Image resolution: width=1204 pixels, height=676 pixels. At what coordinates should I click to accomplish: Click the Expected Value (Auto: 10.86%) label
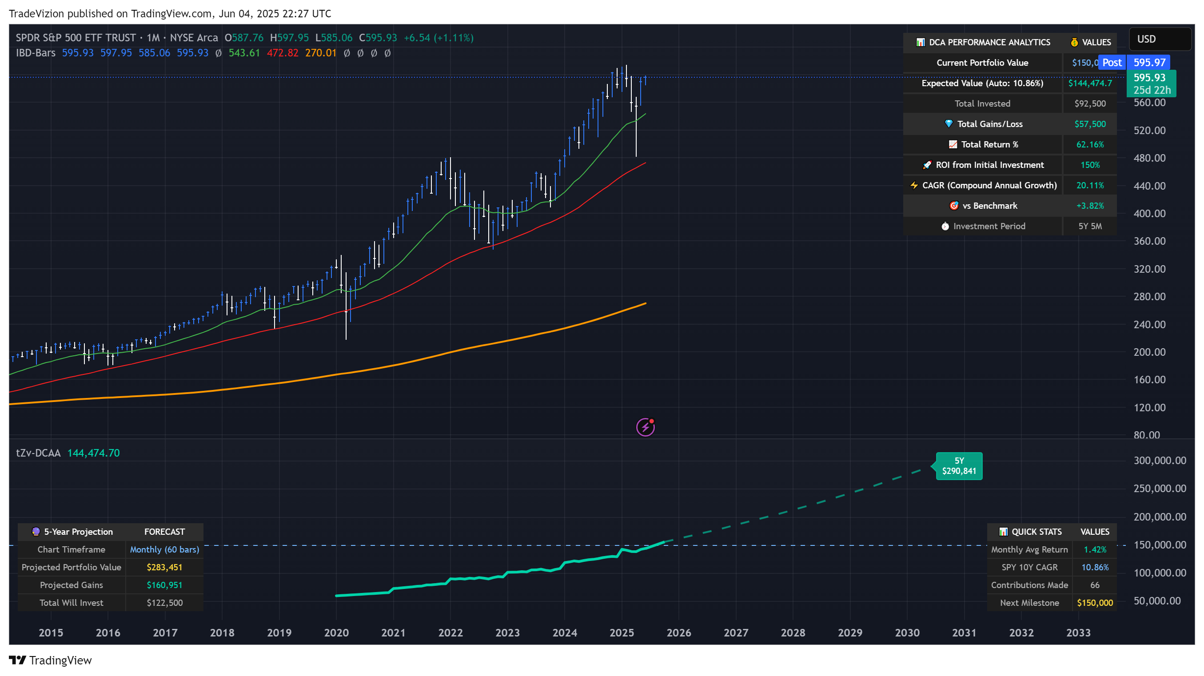tap(982, 83)
